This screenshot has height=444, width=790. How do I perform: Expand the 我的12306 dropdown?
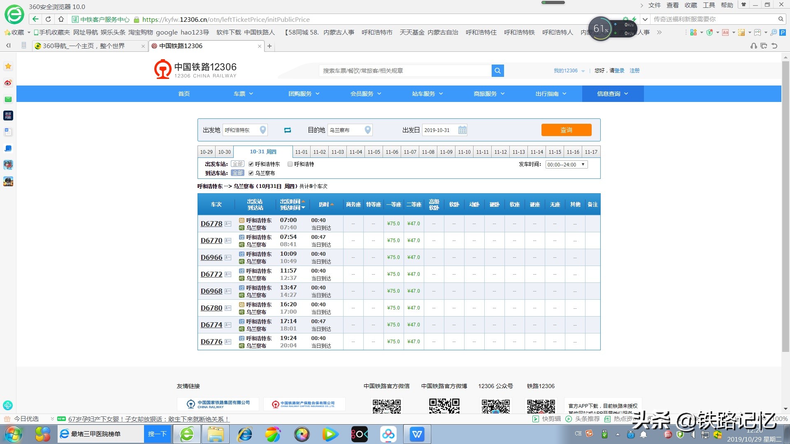tap(569, 71)
